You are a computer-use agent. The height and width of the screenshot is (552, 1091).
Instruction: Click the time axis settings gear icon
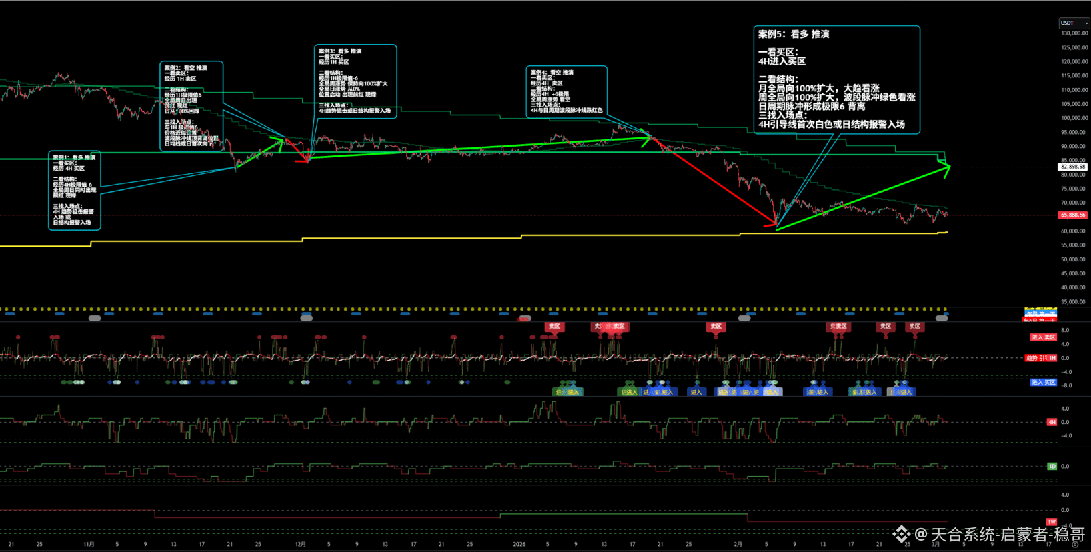(1074, 545)
